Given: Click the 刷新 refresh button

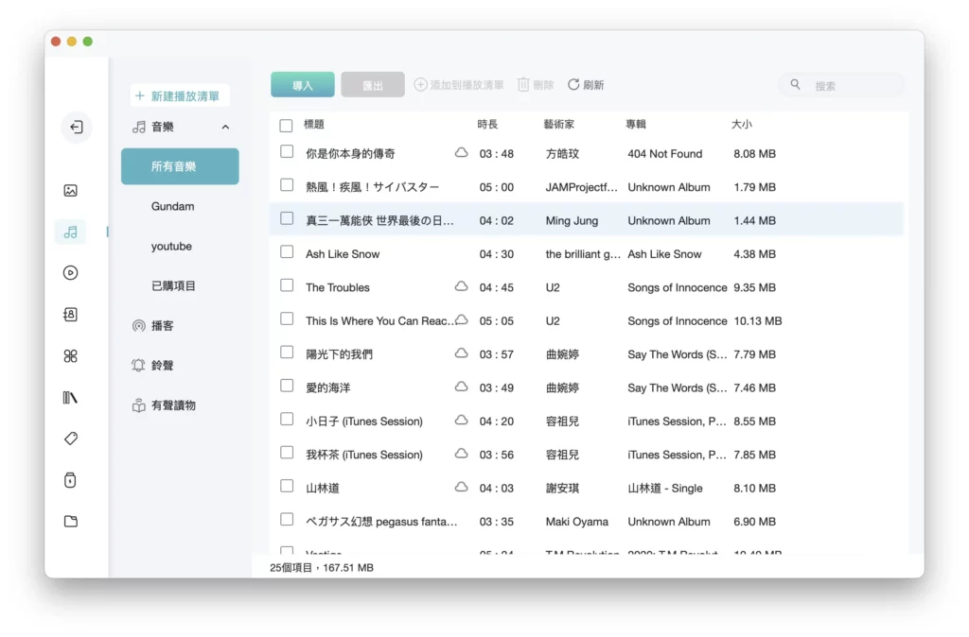Looking at the screenshot, I should click(x=586, y=84).
